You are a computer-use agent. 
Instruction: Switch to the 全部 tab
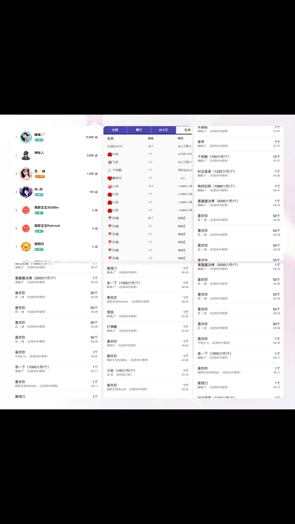pos(115,130)
